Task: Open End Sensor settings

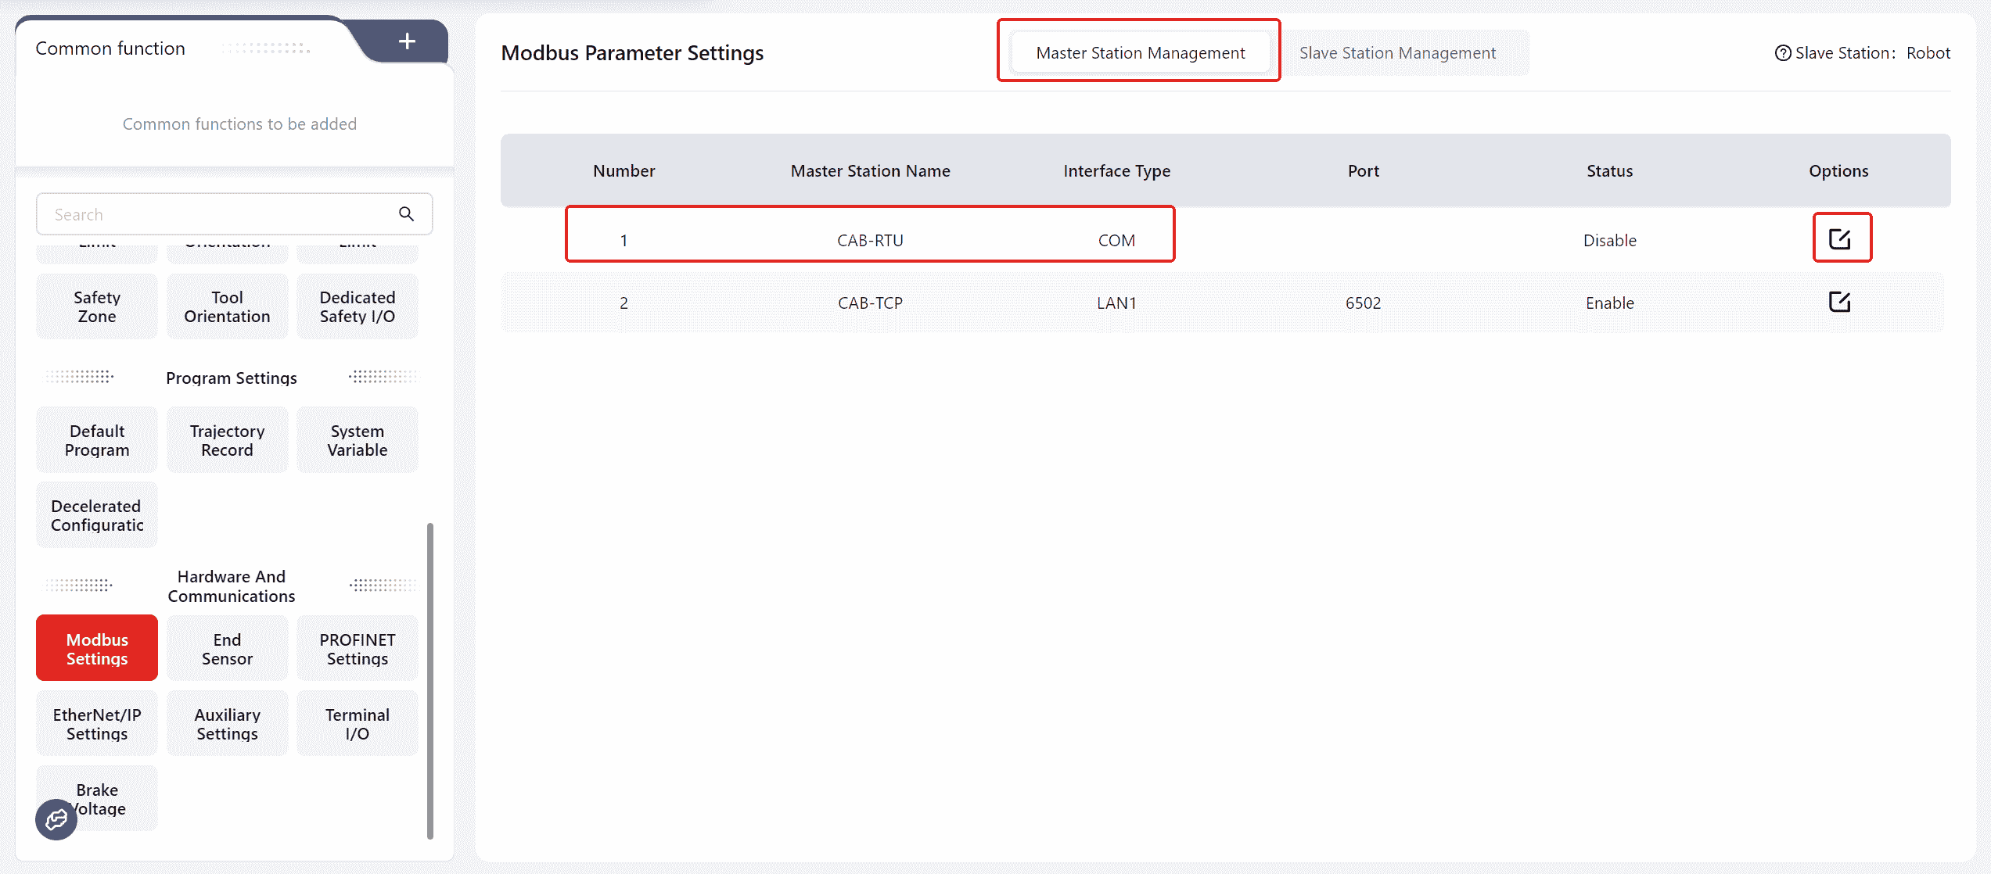Action: (x=227, y=649)
